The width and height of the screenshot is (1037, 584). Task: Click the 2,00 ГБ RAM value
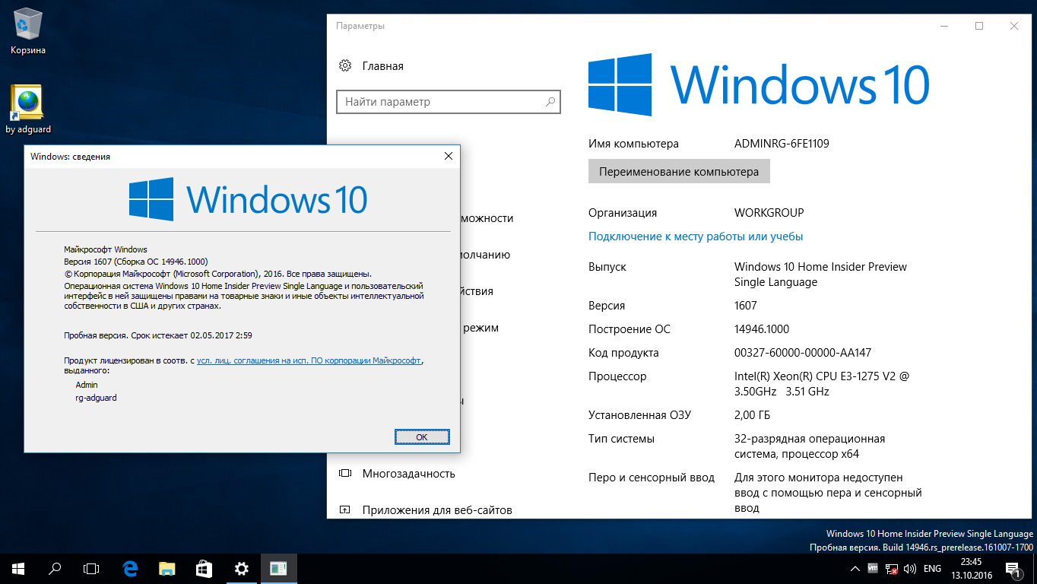[x=752, y=415]
